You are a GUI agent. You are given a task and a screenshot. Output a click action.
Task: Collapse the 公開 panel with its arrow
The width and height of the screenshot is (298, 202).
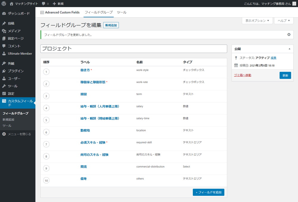click(x=289, y=49)
